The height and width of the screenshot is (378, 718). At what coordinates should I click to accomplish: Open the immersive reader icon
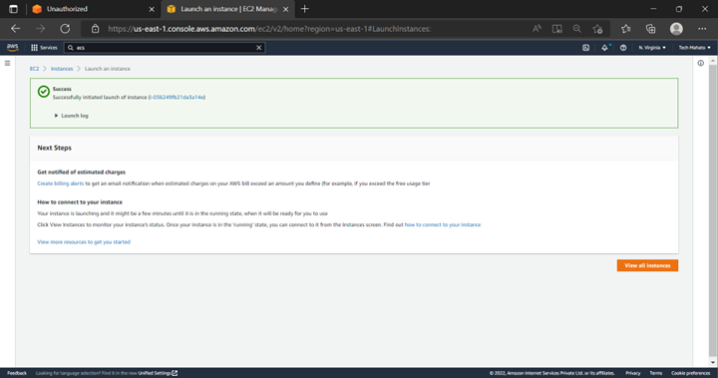click(556, 29)
